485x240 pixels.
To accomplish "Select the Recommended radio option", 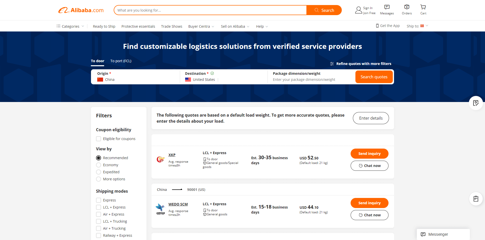I will click(x=99, y=158).
